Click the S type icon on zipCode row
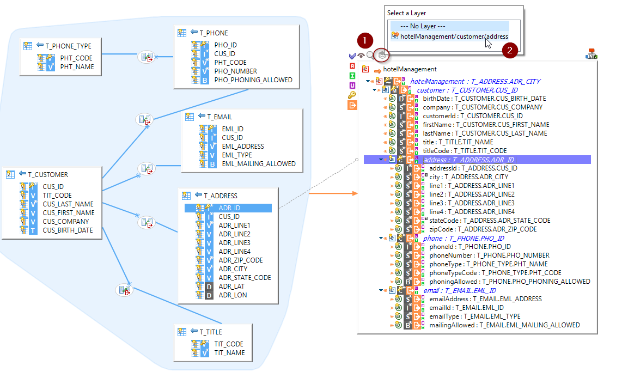Image resolution: width=622 pixels, height=384 pixels. [x=408, y=229]
